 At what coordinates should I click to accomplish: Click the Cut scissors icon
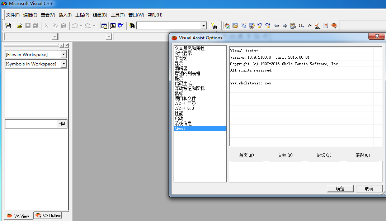click(46, 26)
